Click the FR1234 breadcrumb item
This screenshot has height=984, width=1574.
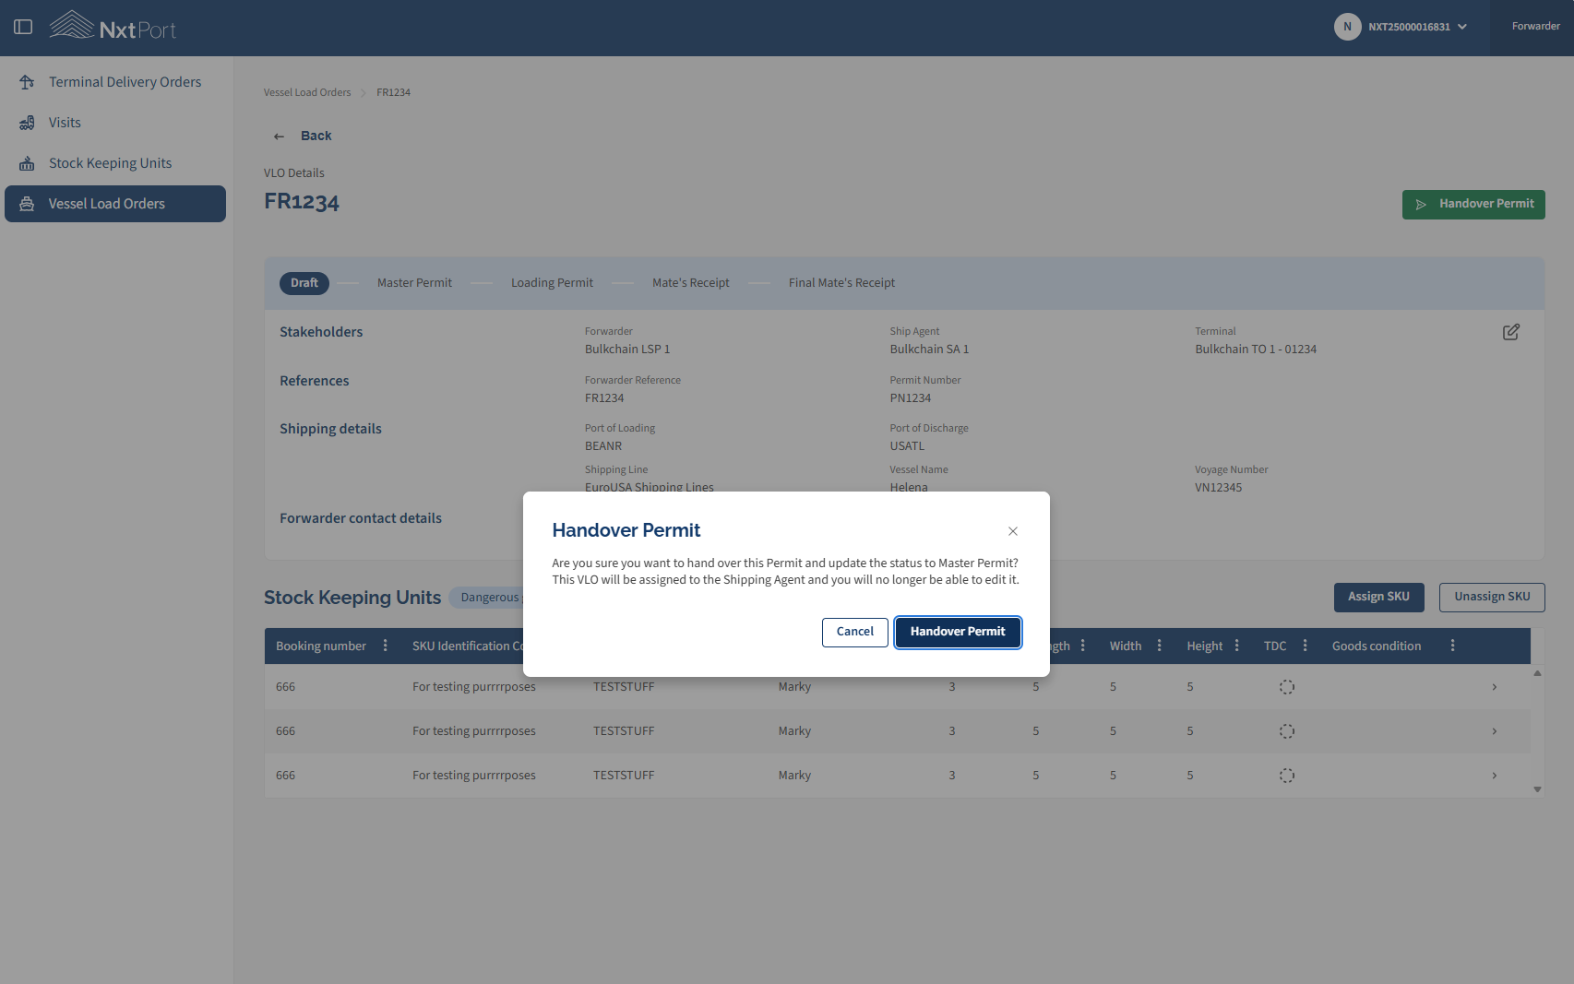[x=393, y=92]
